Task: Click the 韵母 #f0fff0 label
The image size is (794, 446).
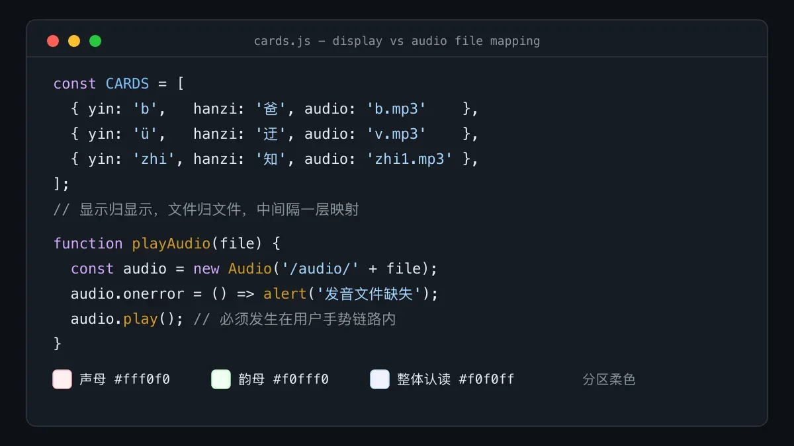Action: pos(283,379)
